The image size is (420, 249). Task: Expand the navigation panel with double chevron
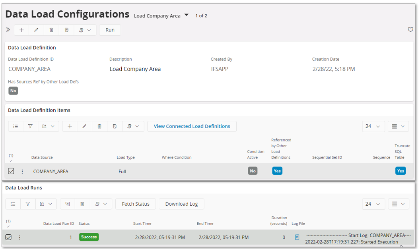pos(8,30)
